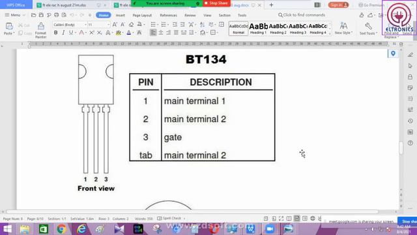Viewport: 417px width, 235px height.
Task: Click Stop Share button
Action: tap(216, 3)
